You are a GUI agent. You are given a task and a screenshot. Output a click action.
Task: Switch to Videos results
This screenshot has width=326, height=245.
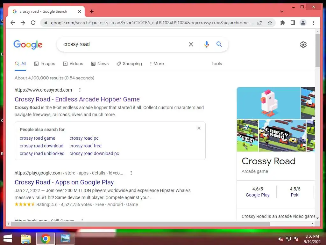pyautogui.click(x=73, y=64)
